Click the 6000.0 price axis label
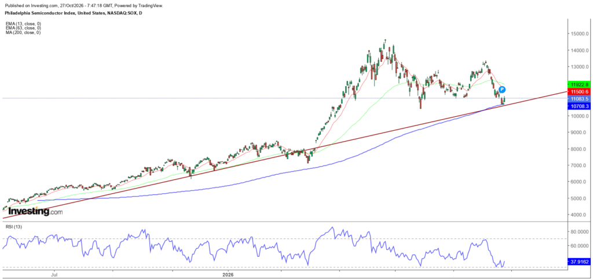Image resolution: width=593 pixels, height=280 pixels. pyautogui.click(x=579, y=182)
